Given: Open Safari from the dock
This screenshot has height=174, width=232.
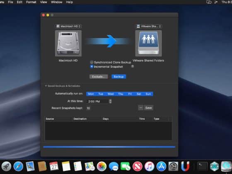Looking at the screenshot, I should 18,166.
